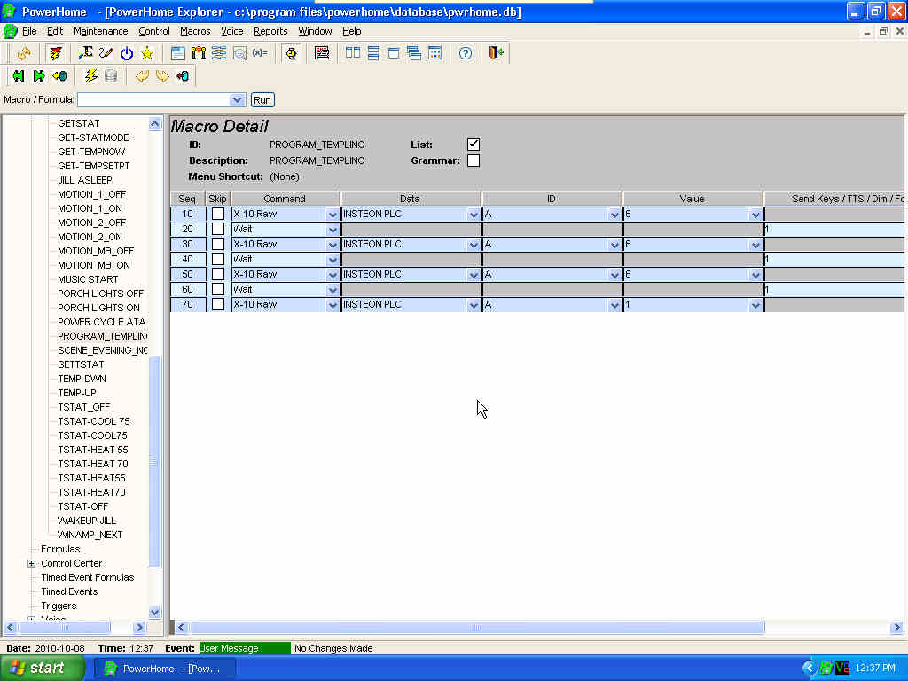Click the blue tree structure toolbar icon
Image resolution: width=908 pixels, height=681 pixels.
219,53
